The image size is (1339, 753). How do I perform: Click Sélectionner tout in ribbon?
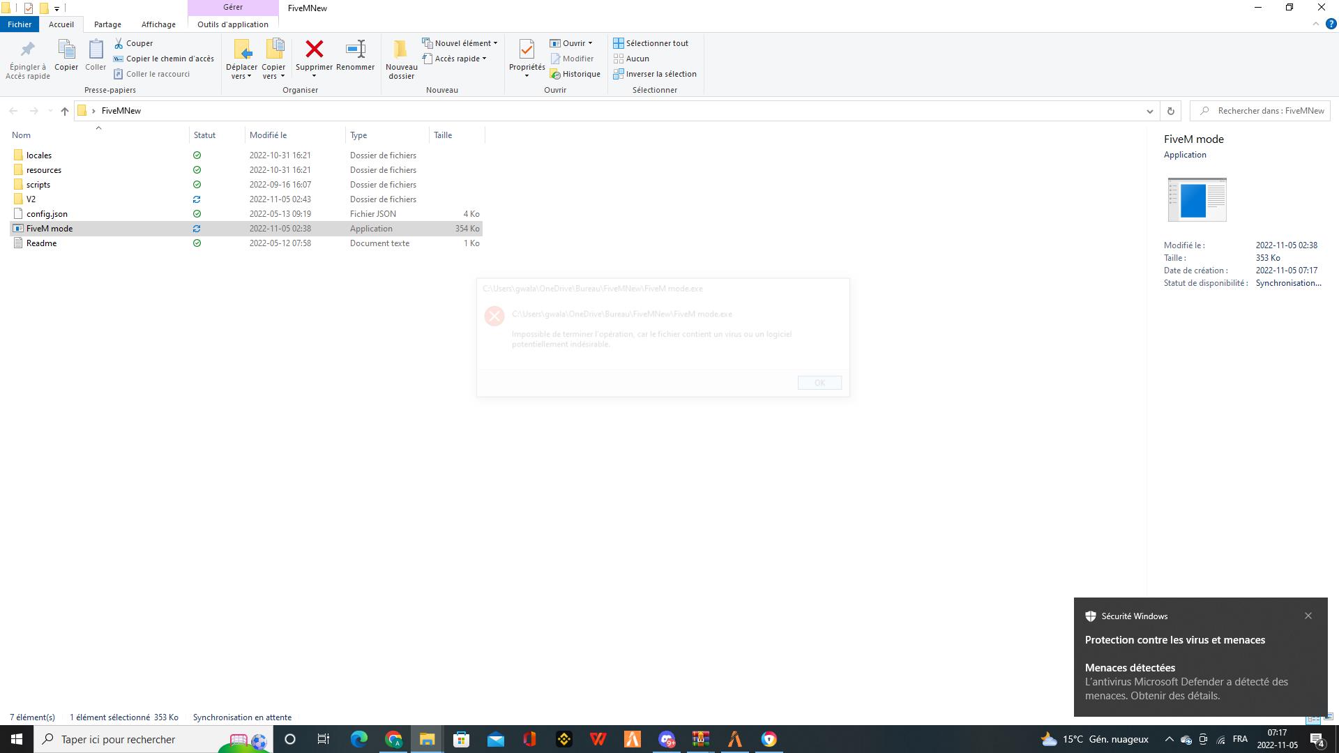tap(651, 43)
